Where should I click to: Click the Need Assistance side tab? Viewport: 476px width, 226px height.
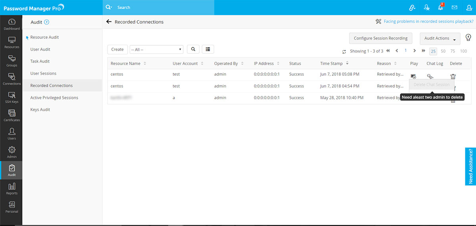[470, 167]
